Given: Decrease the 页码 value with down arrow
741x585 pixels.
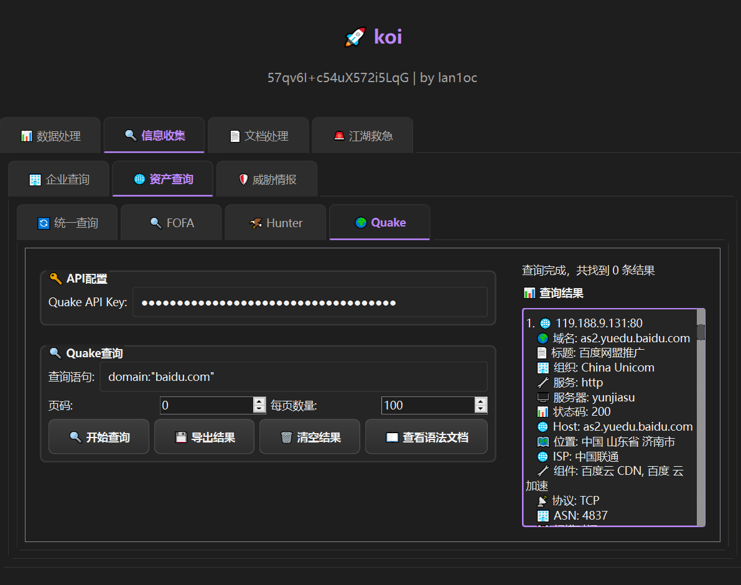Looking at the screenshot, I should [x=259, y=409].
